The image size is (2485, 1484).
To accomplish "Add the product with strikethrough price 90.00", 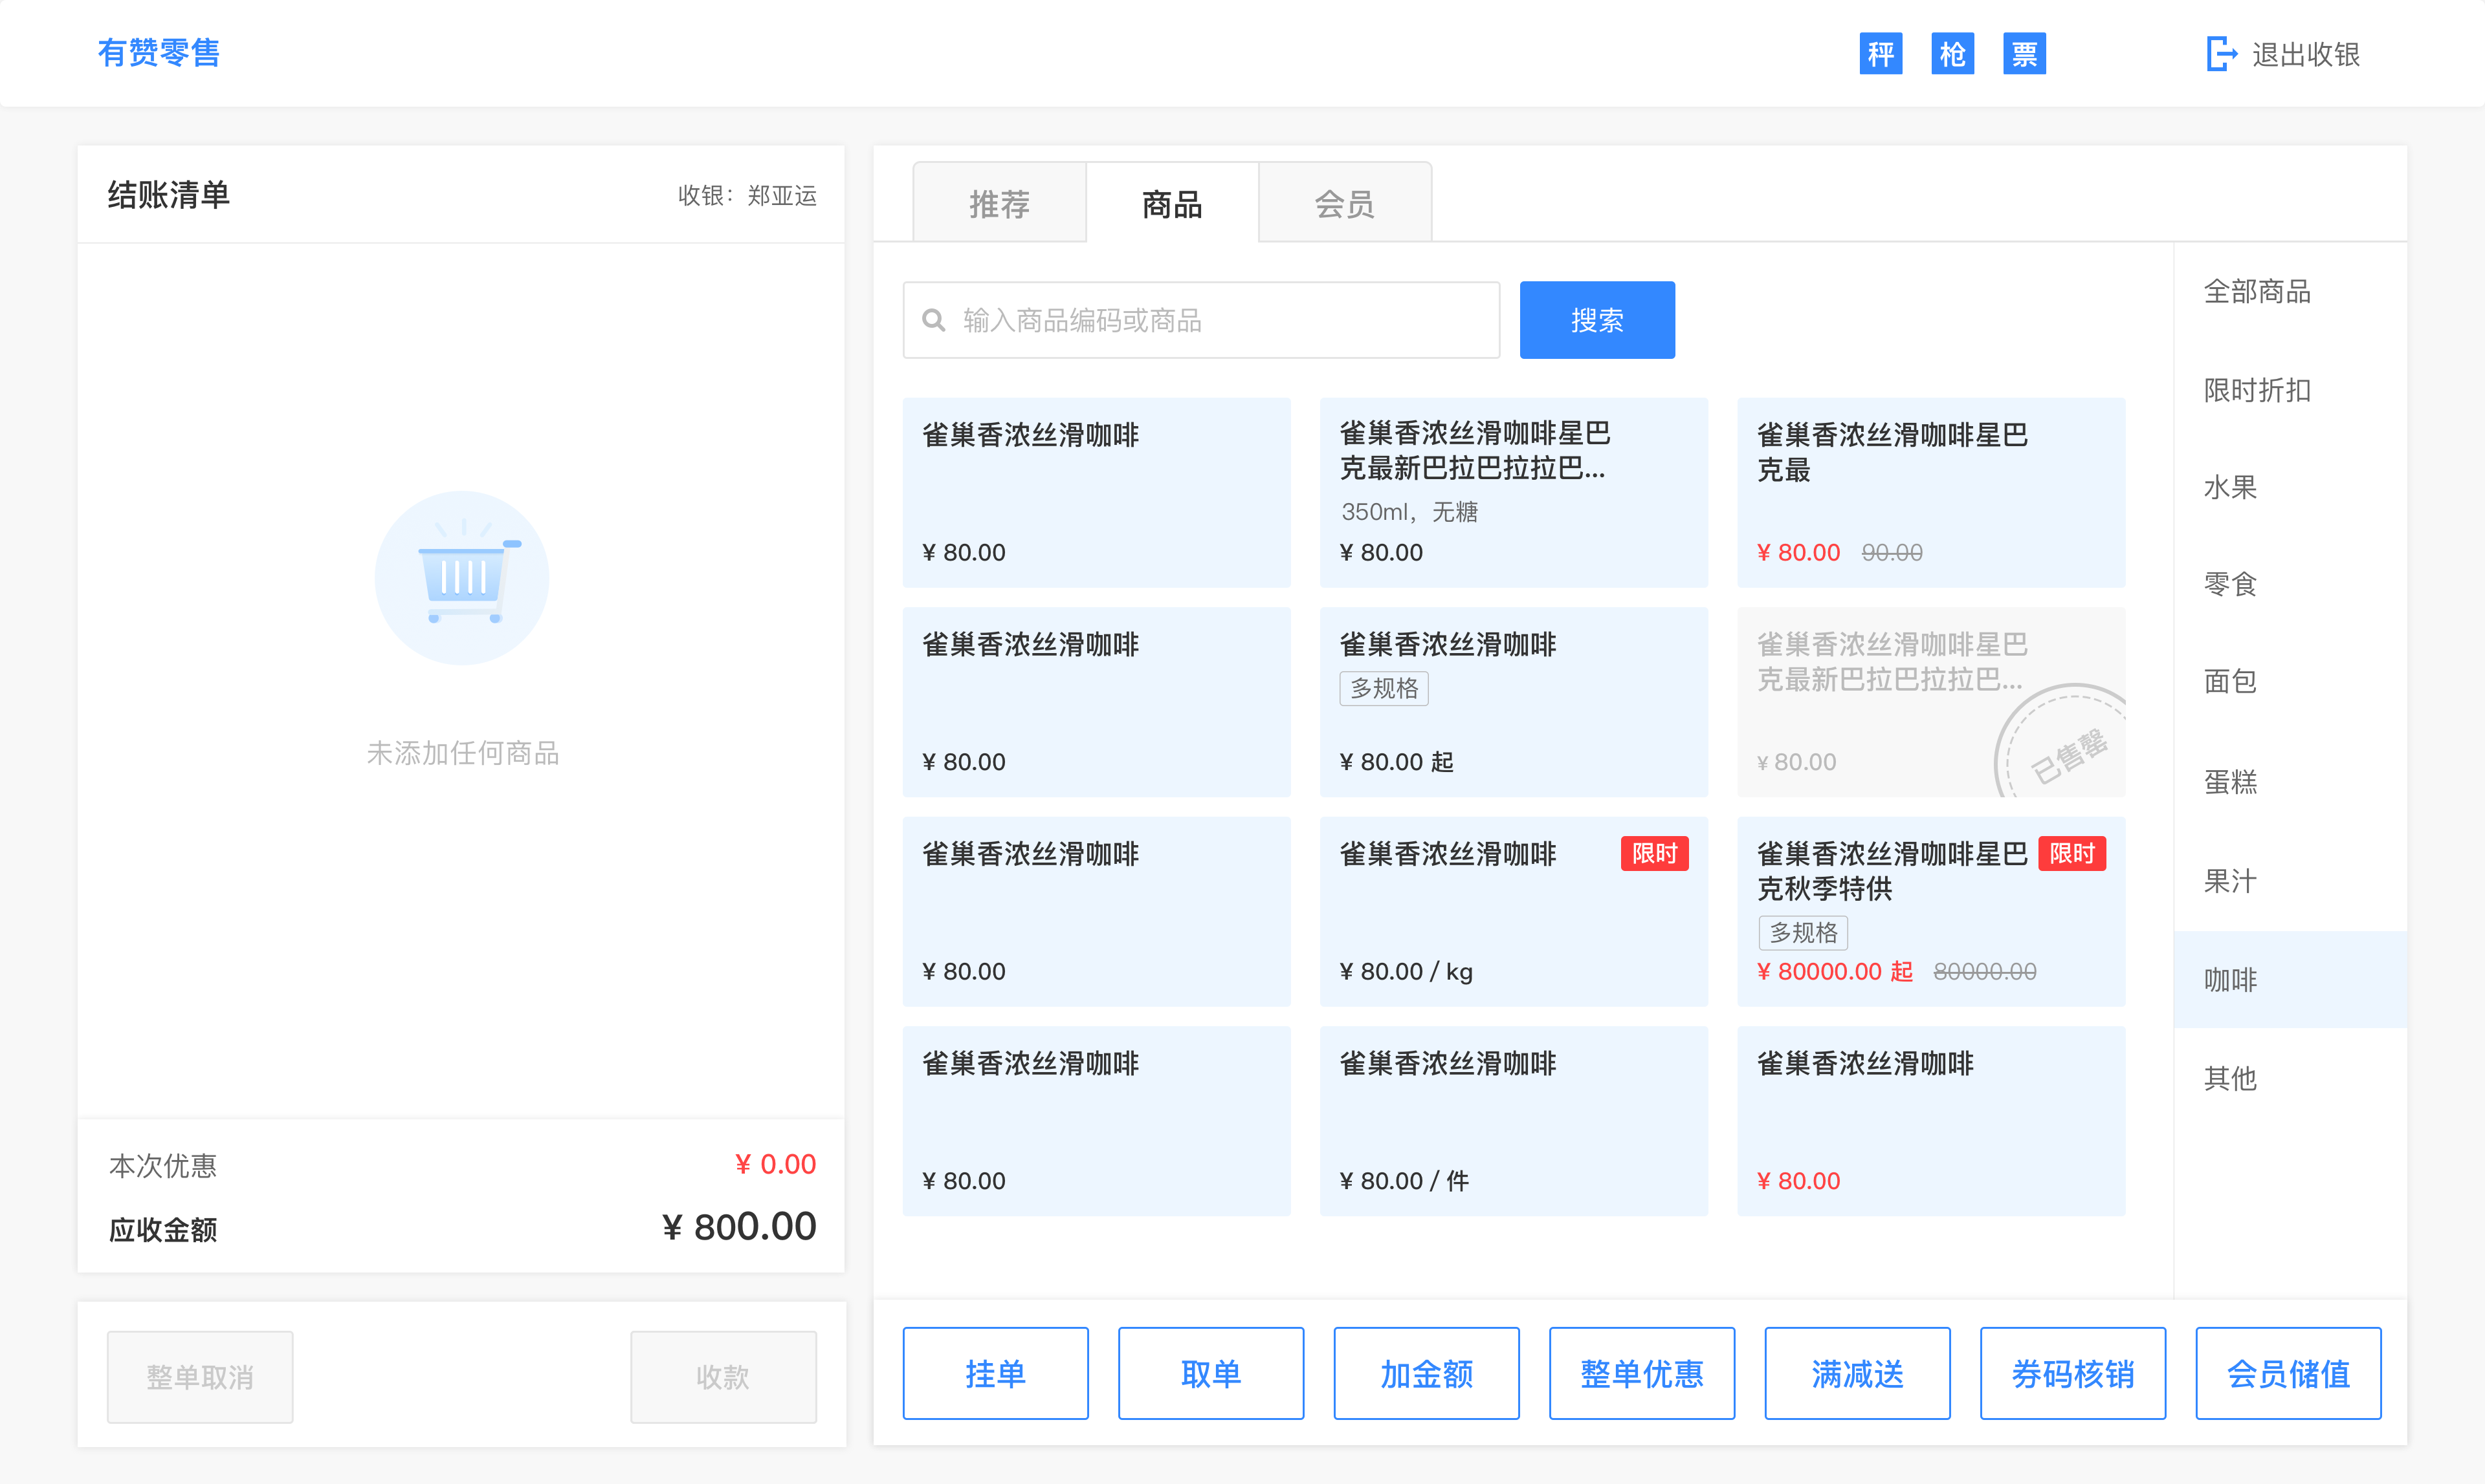I will click(1930, 492).
